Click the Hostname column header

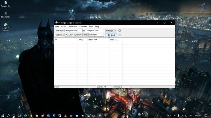click(x=98, y=40)
